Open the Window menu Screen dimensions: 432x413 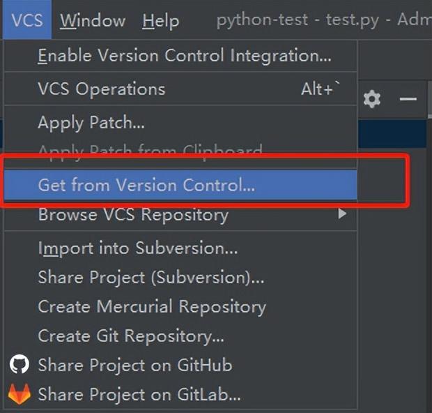pos(93,20)
